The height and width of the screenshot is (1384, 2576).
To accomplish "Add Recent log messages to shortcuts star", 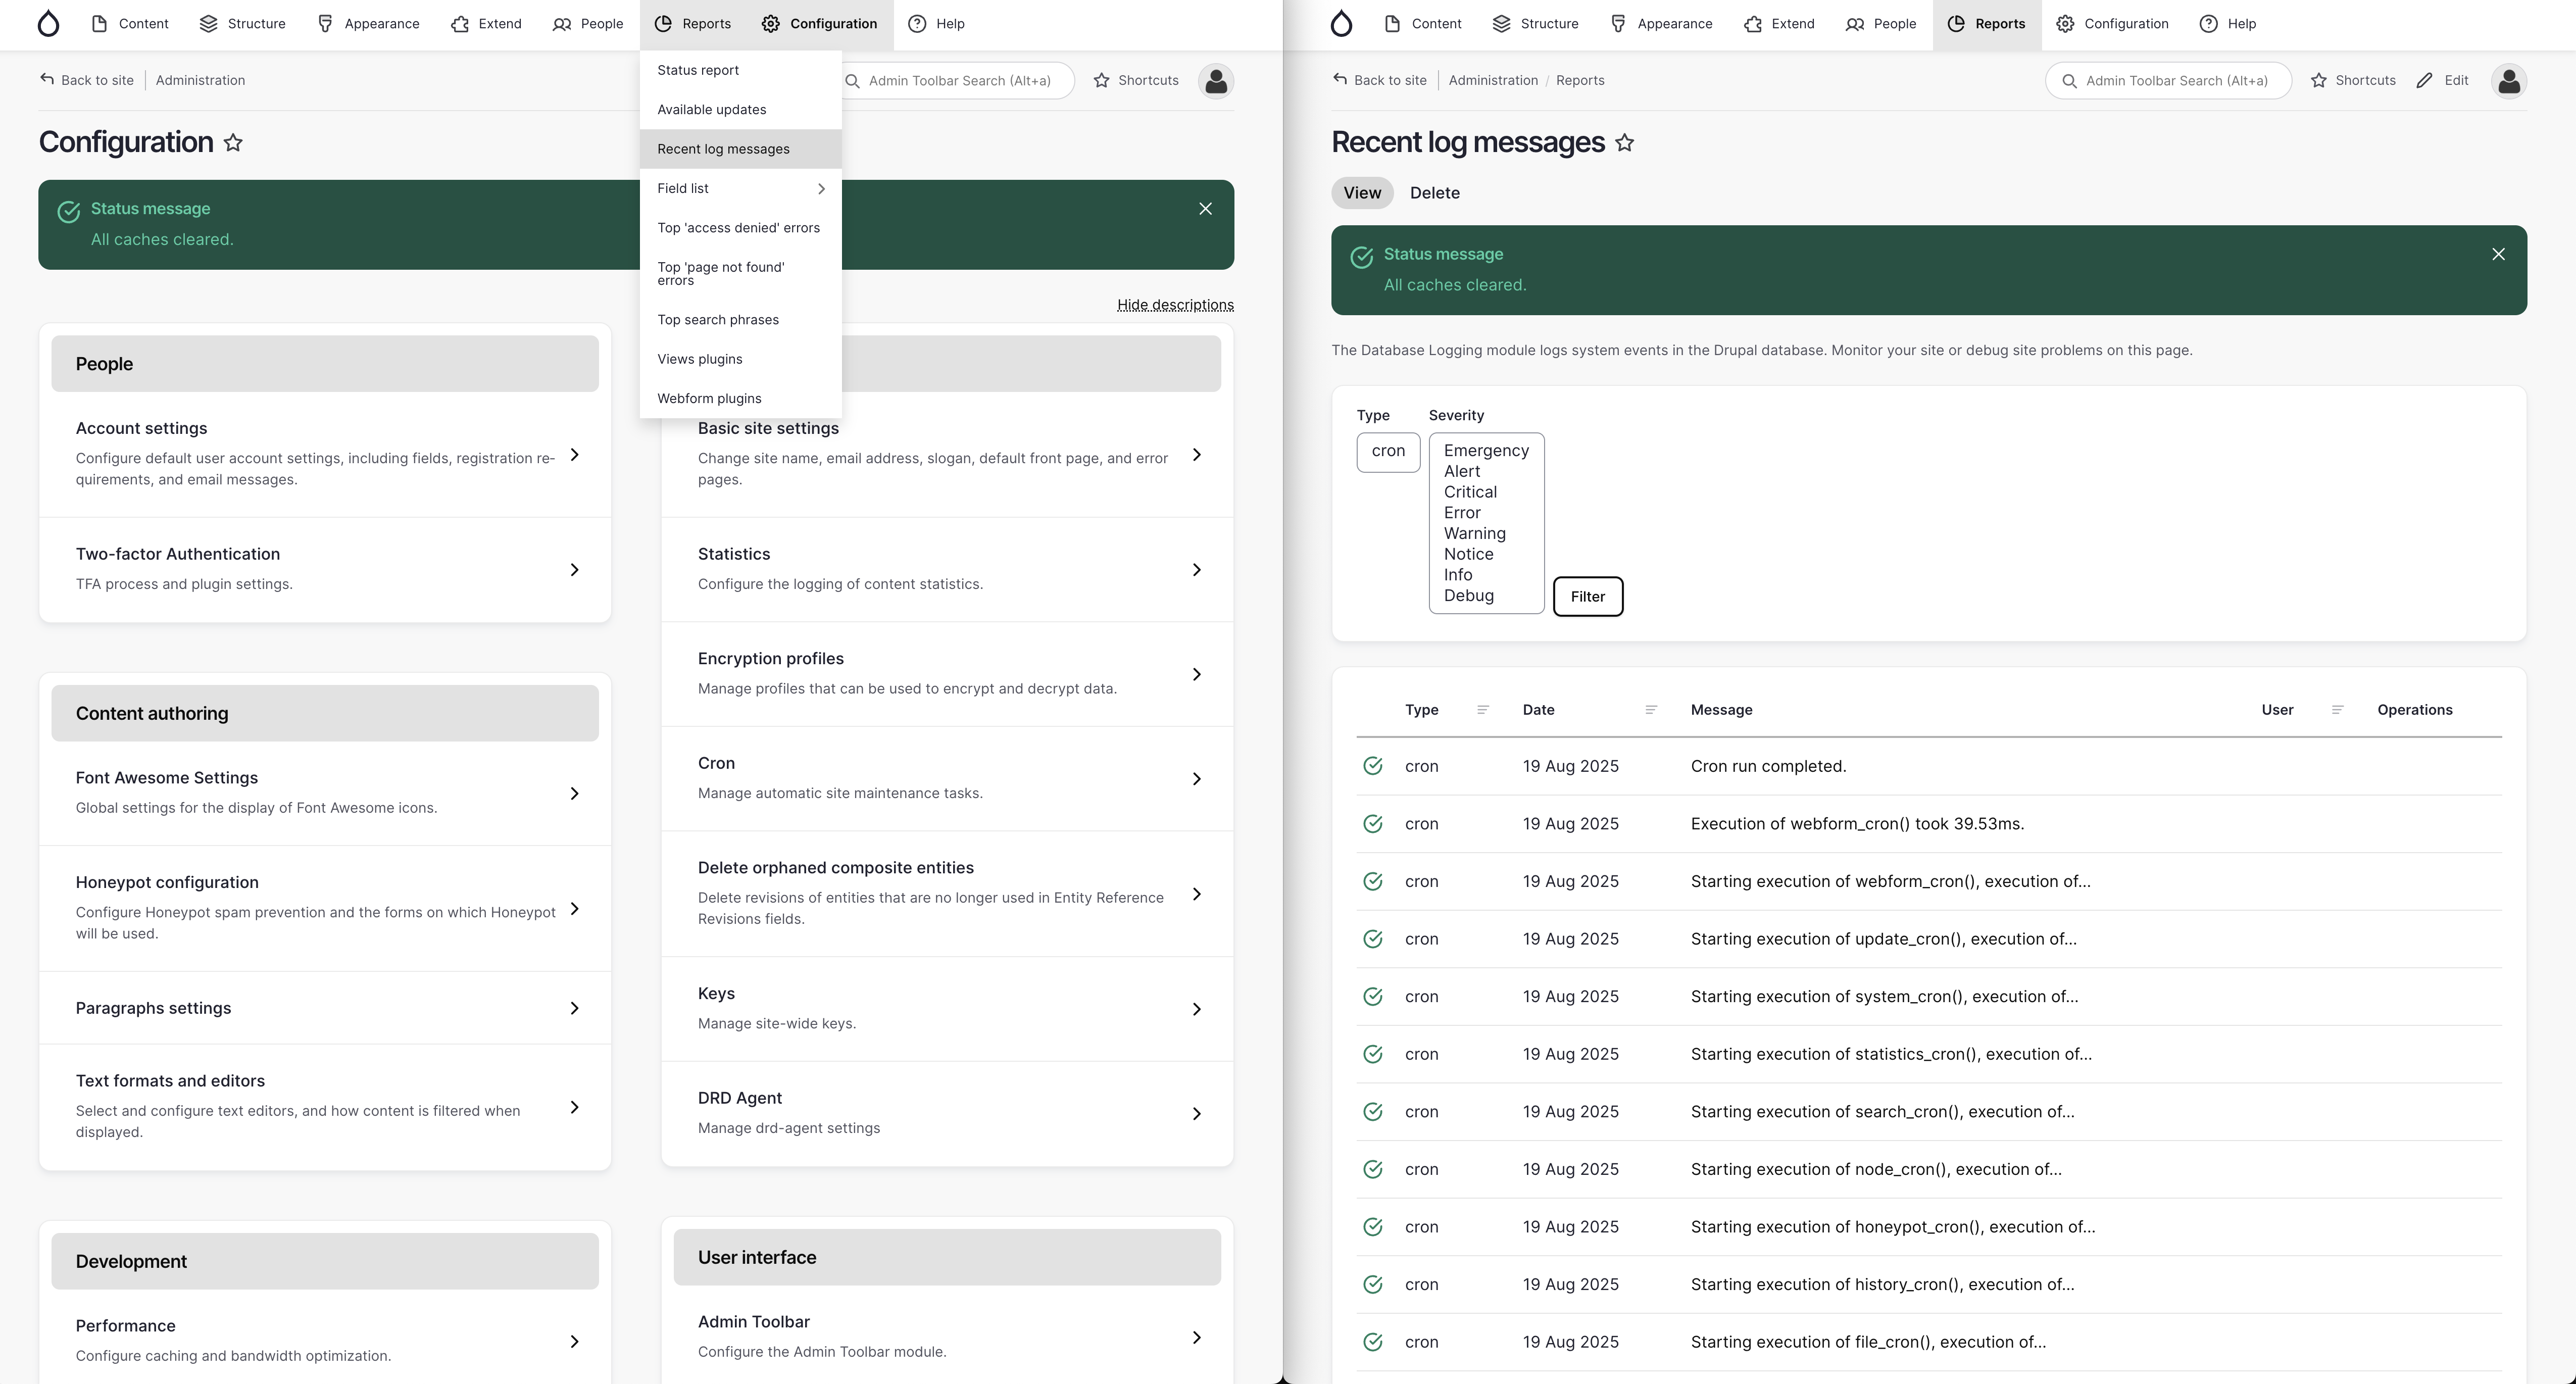I will 1625,143.
